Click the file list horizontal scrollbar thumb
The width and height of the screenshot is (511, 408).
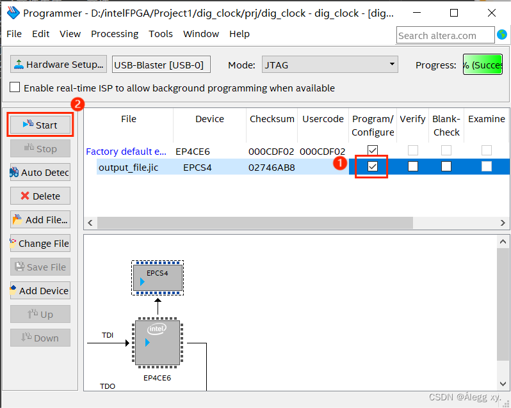click(x=255, y=223)
